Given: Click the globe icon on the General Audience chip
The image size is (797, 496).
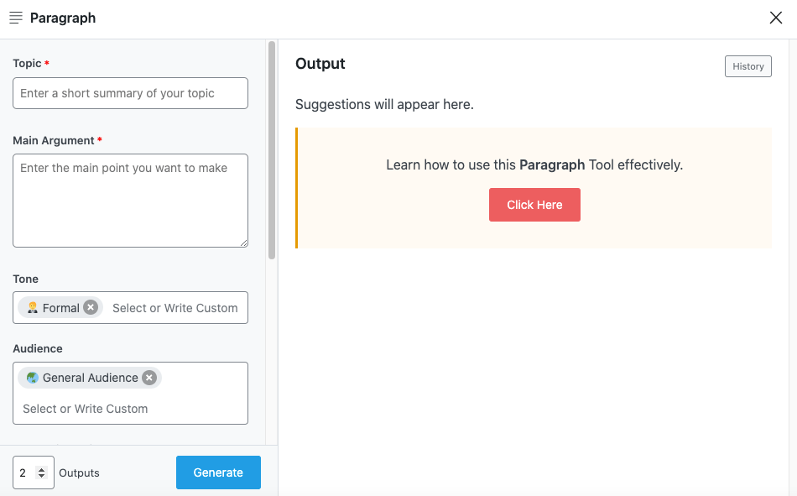Looking at the screenshot, I should click(x=31, y=377).
